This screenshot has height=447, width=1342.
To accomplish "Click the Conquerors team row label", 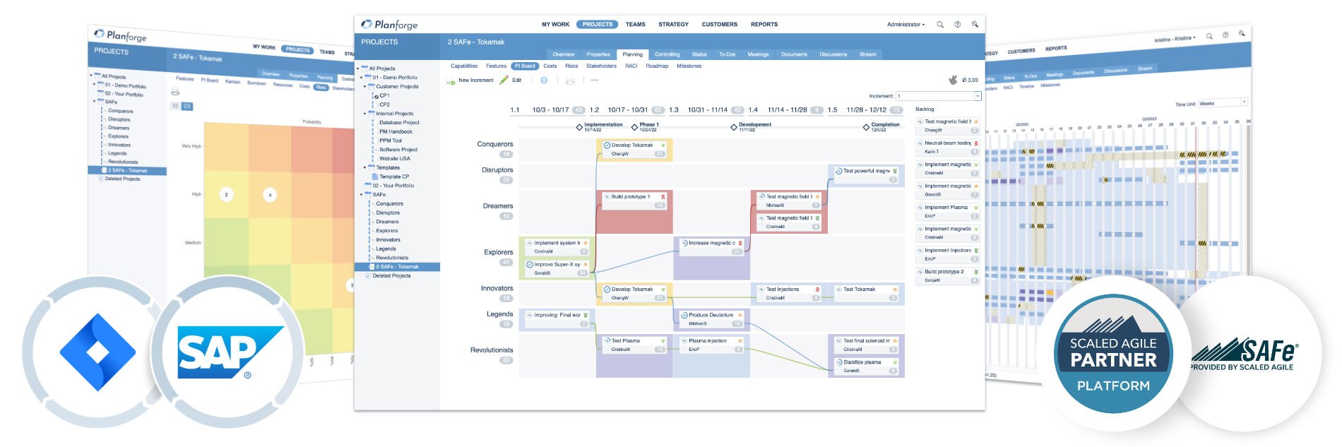I will 494,144.
